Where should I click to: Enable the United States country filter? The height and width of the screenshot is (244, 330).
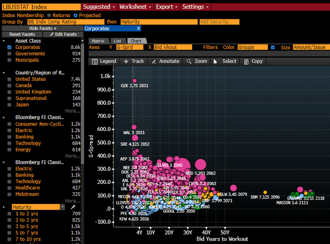click(x=9, y=79)
